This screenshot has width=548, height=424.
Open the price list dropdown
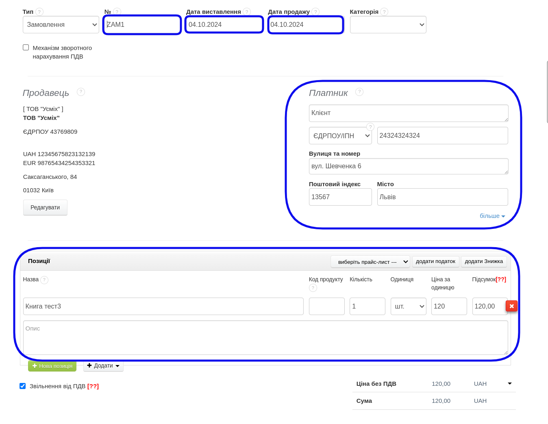pos(370,262)
